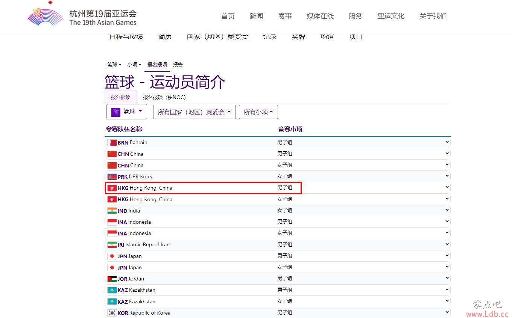
Task: Click the 参赛队伍名称 column header
Action: click(124, 130)
